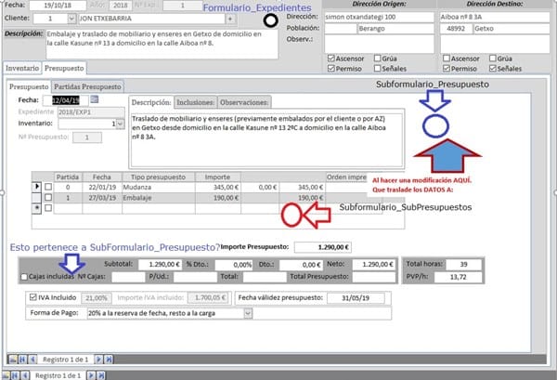
Task: Go to first record in subform navigator
Action: click(12, 359)
